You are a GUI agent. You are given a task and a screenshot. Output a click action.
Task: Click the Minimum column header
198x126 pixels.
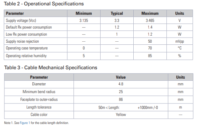[84, 13]
